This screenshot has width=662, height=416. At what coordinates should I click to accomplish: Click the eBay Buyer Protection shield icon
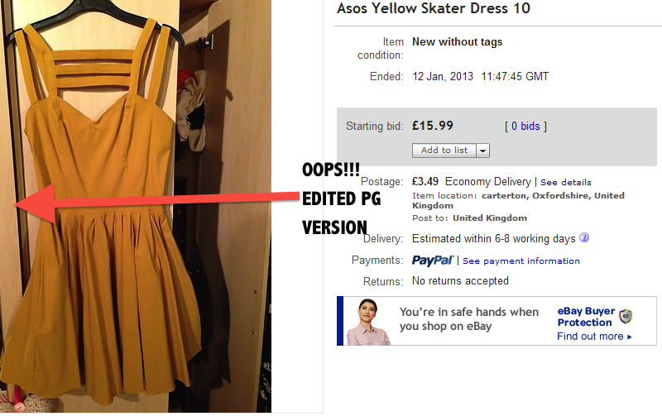626,316
